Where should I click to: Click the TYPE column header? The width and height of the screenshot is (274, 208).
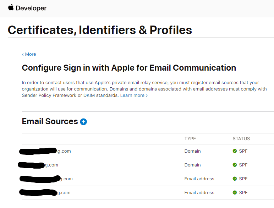[x=190, y=139]
